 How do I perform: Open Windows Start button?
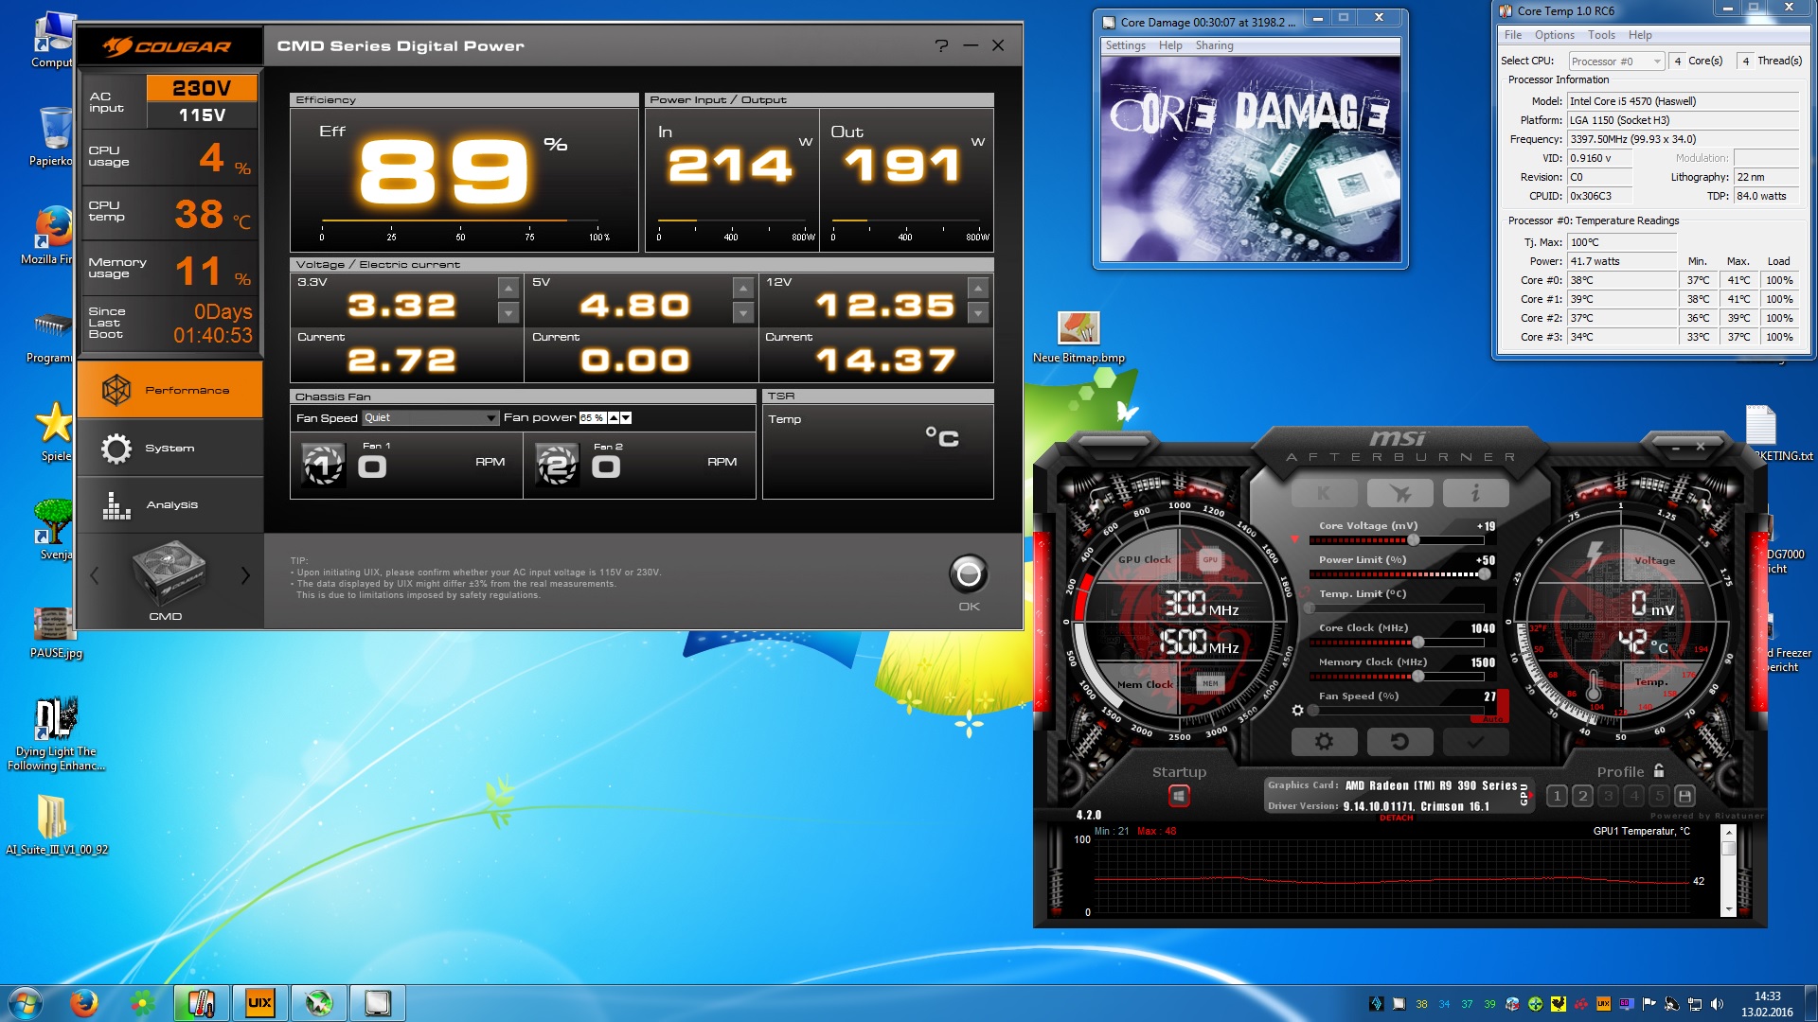(26, 1002)
